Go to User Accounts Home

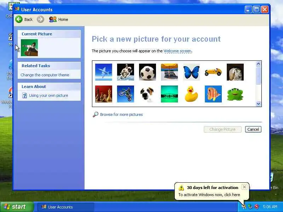(x=58, y=19)
